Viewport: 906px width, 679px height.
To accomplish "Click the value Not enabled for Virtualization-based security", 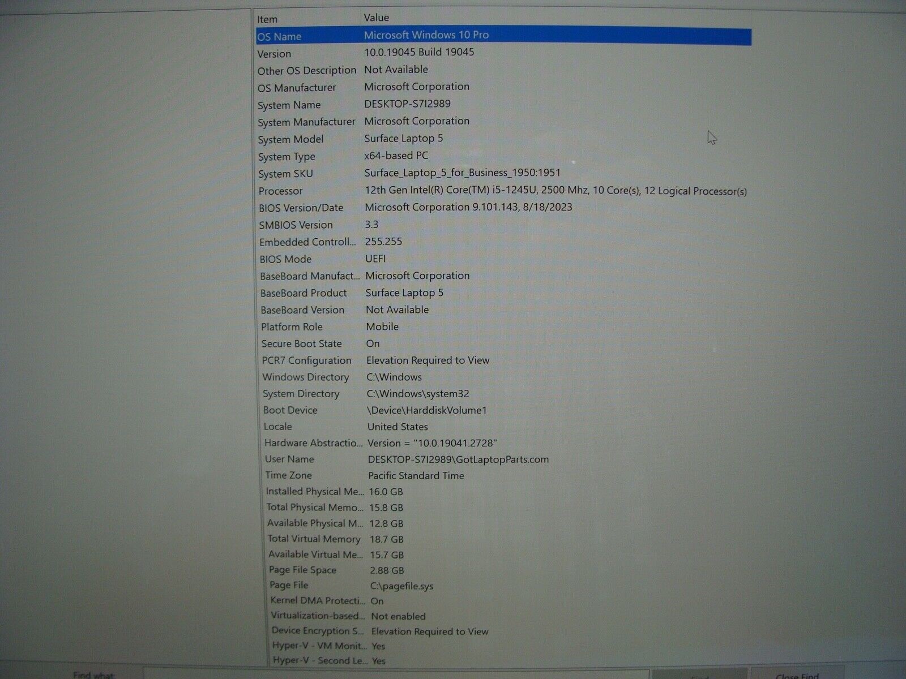I will click(398, 616).
